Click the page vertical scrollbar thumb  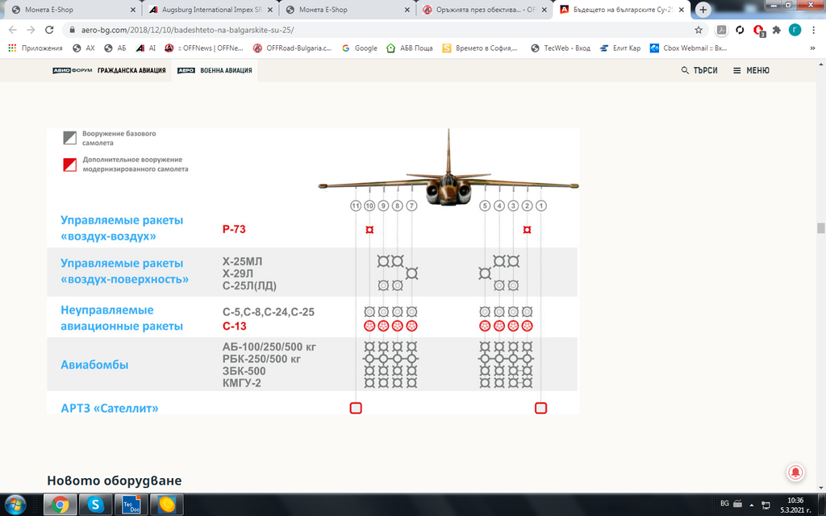pos(820,228)
